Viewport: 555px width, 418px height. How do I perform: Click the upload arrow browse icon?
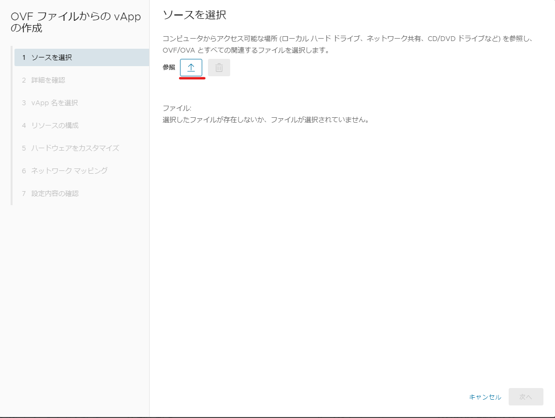191,68
